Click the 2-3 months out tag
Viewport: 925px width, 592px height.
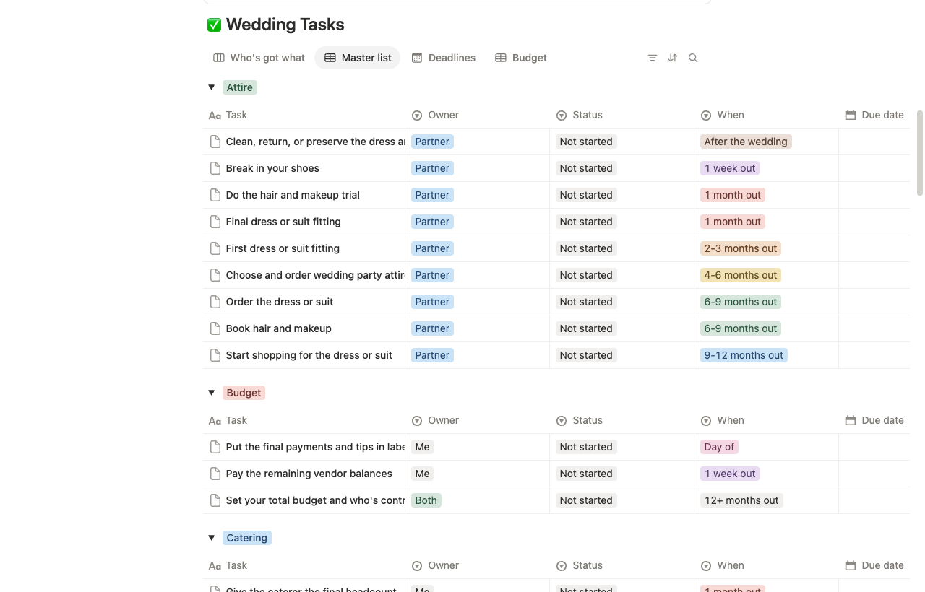pyautogui.click(x=741, y=248)
